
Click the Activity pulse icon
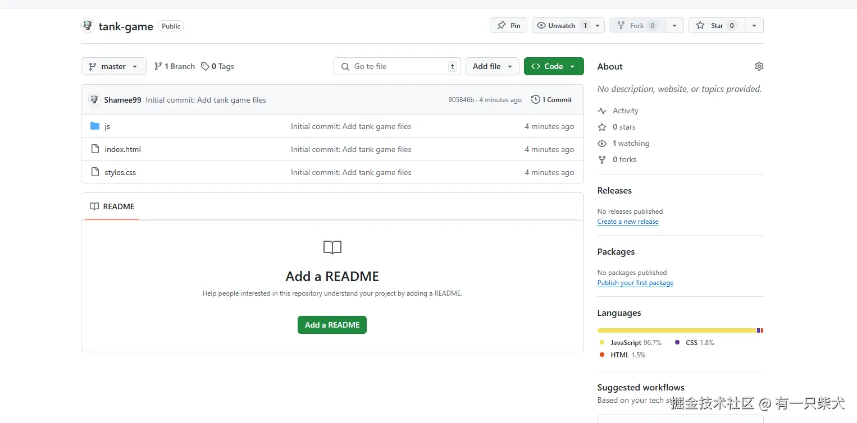(602, 111)
